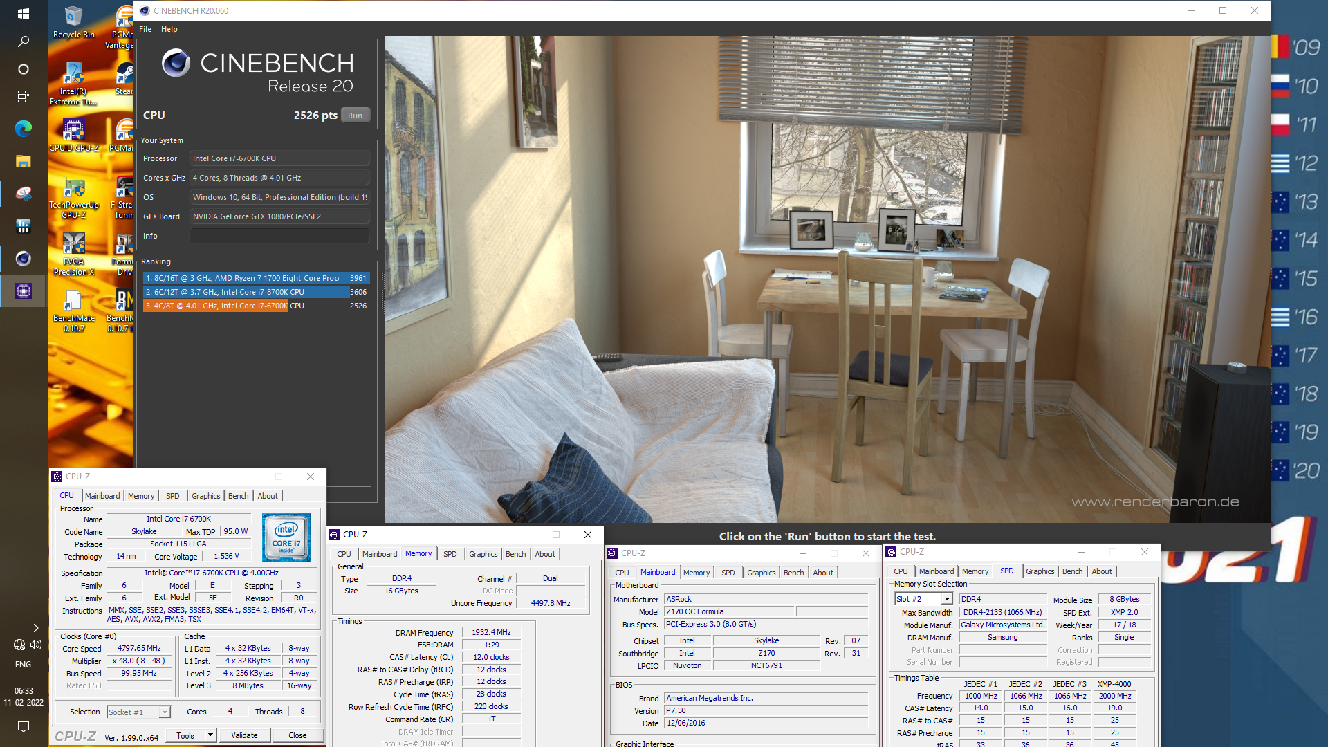Select Core i7-8700K ranking row
This screenshot has width=1328, height=747.
256,292
